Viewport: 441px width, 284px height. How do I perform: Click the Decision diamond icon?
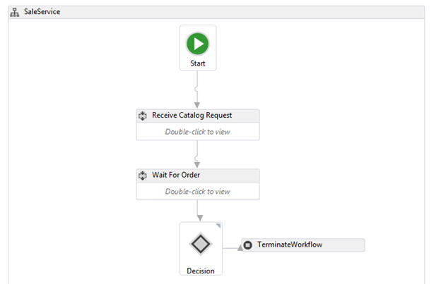pyautogui.click(x=201, y=245)
